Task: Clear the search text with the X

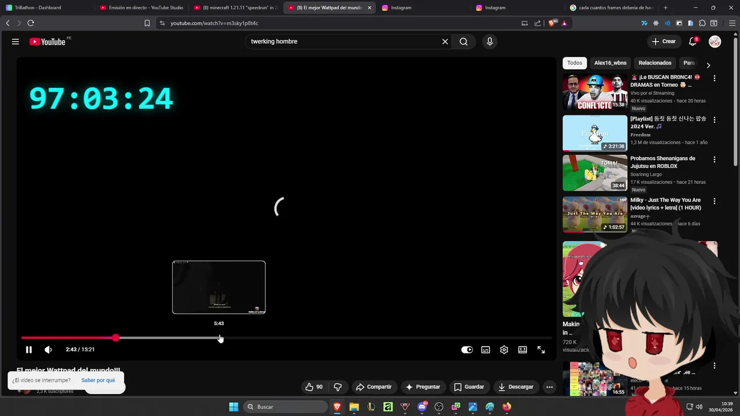Action: [x=445, y=42]
